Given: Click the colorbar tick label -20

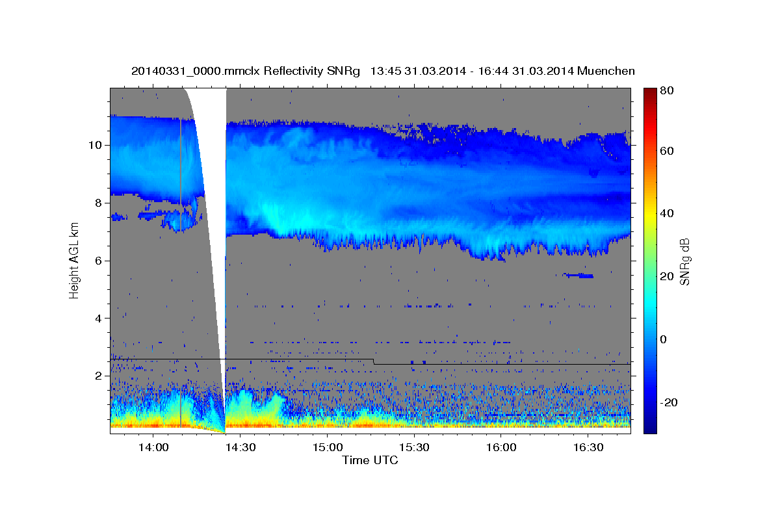Looking at the screenshot, I should (x=669, y=402).
